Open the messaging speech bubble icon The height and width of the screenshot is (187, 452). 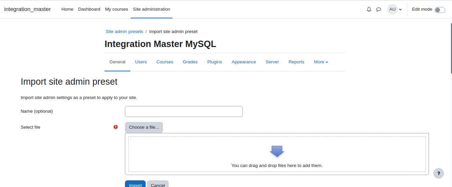[379, 9]
